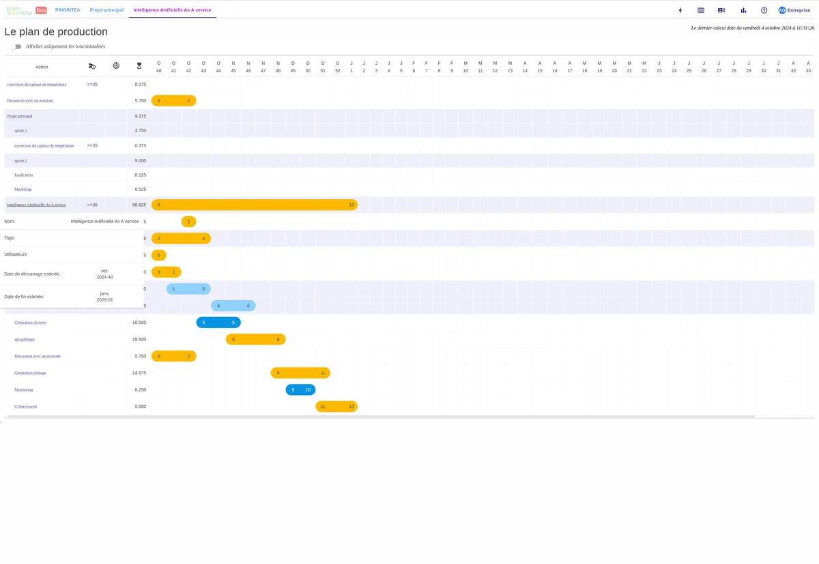Click the 14.875 duration of Génération d'image
Screen dimensions: 819x564
[139, 373]
